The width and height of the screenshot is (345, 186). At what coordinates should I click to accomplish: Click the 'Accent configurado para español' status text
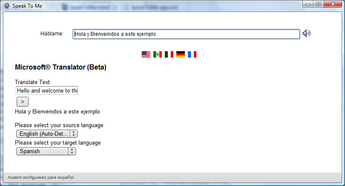(41, 177)
